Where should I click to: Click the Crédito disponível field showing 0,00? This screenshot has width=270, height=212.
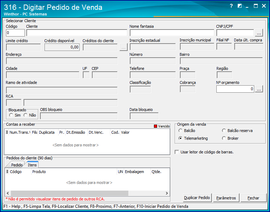click(x=62, y=47)
